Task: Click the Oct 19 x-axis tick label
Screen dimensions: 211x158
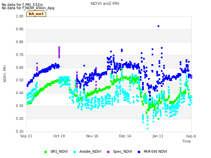Action: [59, 136]
